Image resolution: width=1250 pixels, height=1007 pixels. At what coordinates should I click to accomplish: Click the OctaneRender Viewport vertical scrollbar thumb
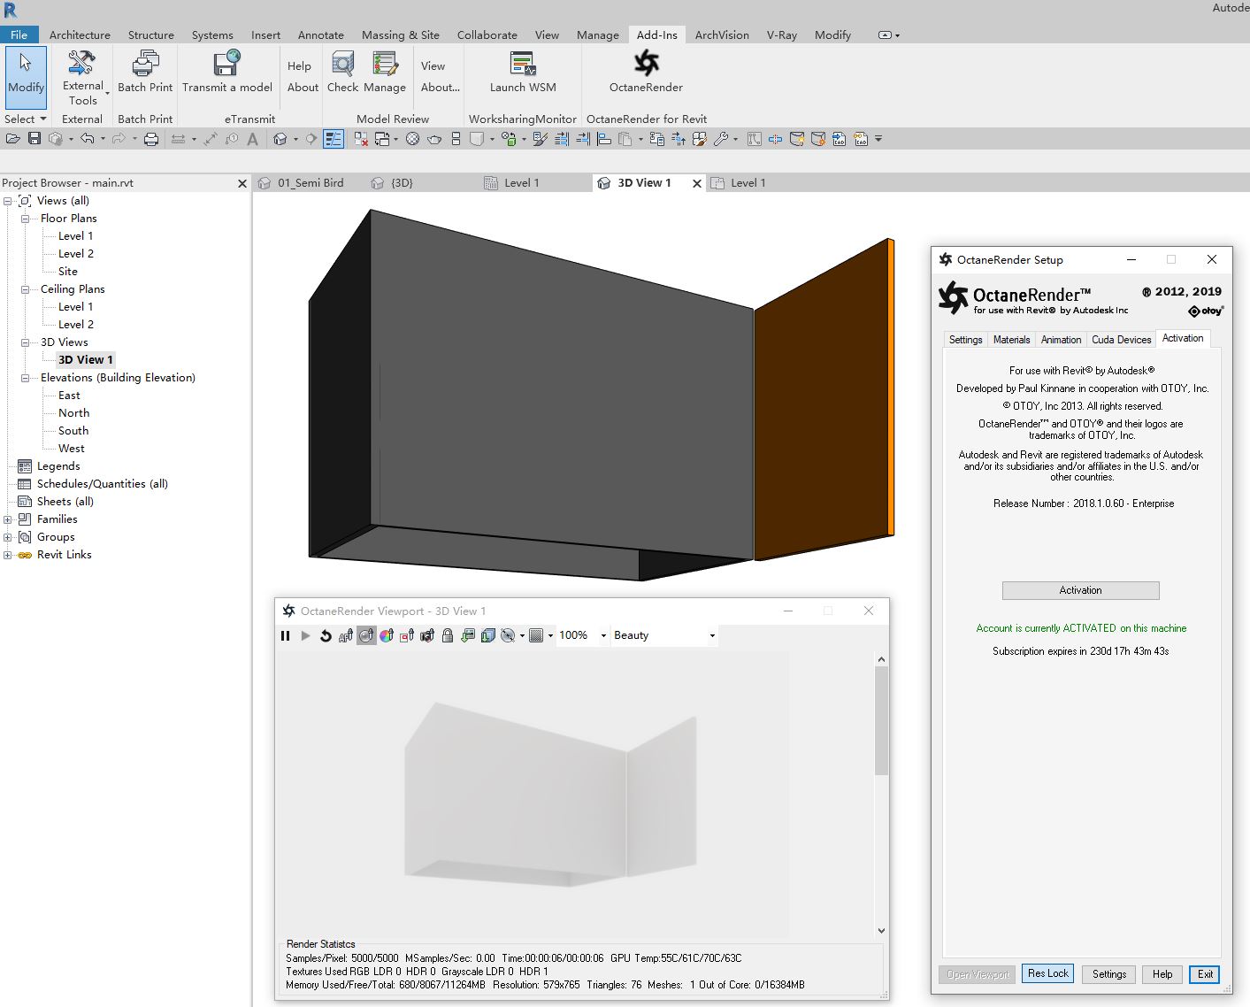(x=881, y=720)
